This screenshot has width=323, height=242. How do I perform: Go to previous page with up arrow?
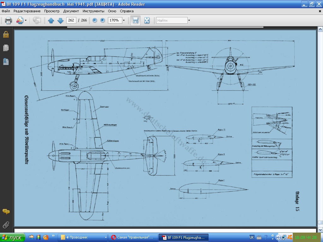click(51, 20)
